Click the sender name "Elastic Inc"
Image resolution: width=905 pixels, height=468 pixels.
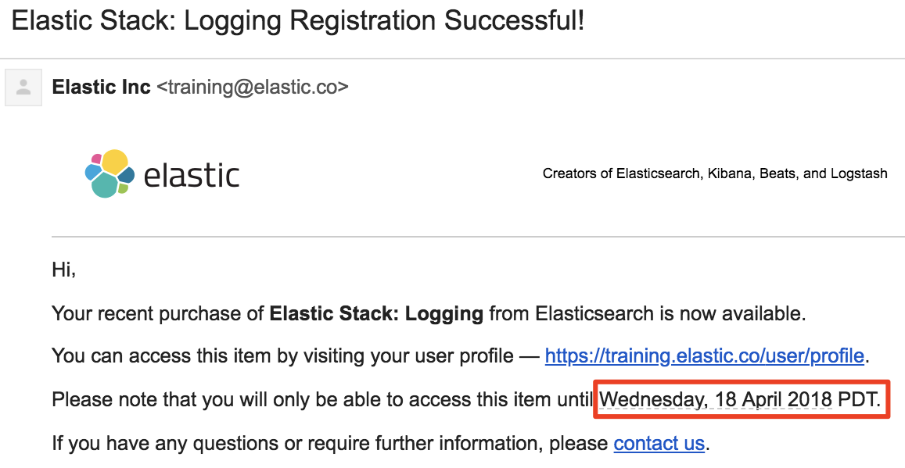click(x=101, y=87)
